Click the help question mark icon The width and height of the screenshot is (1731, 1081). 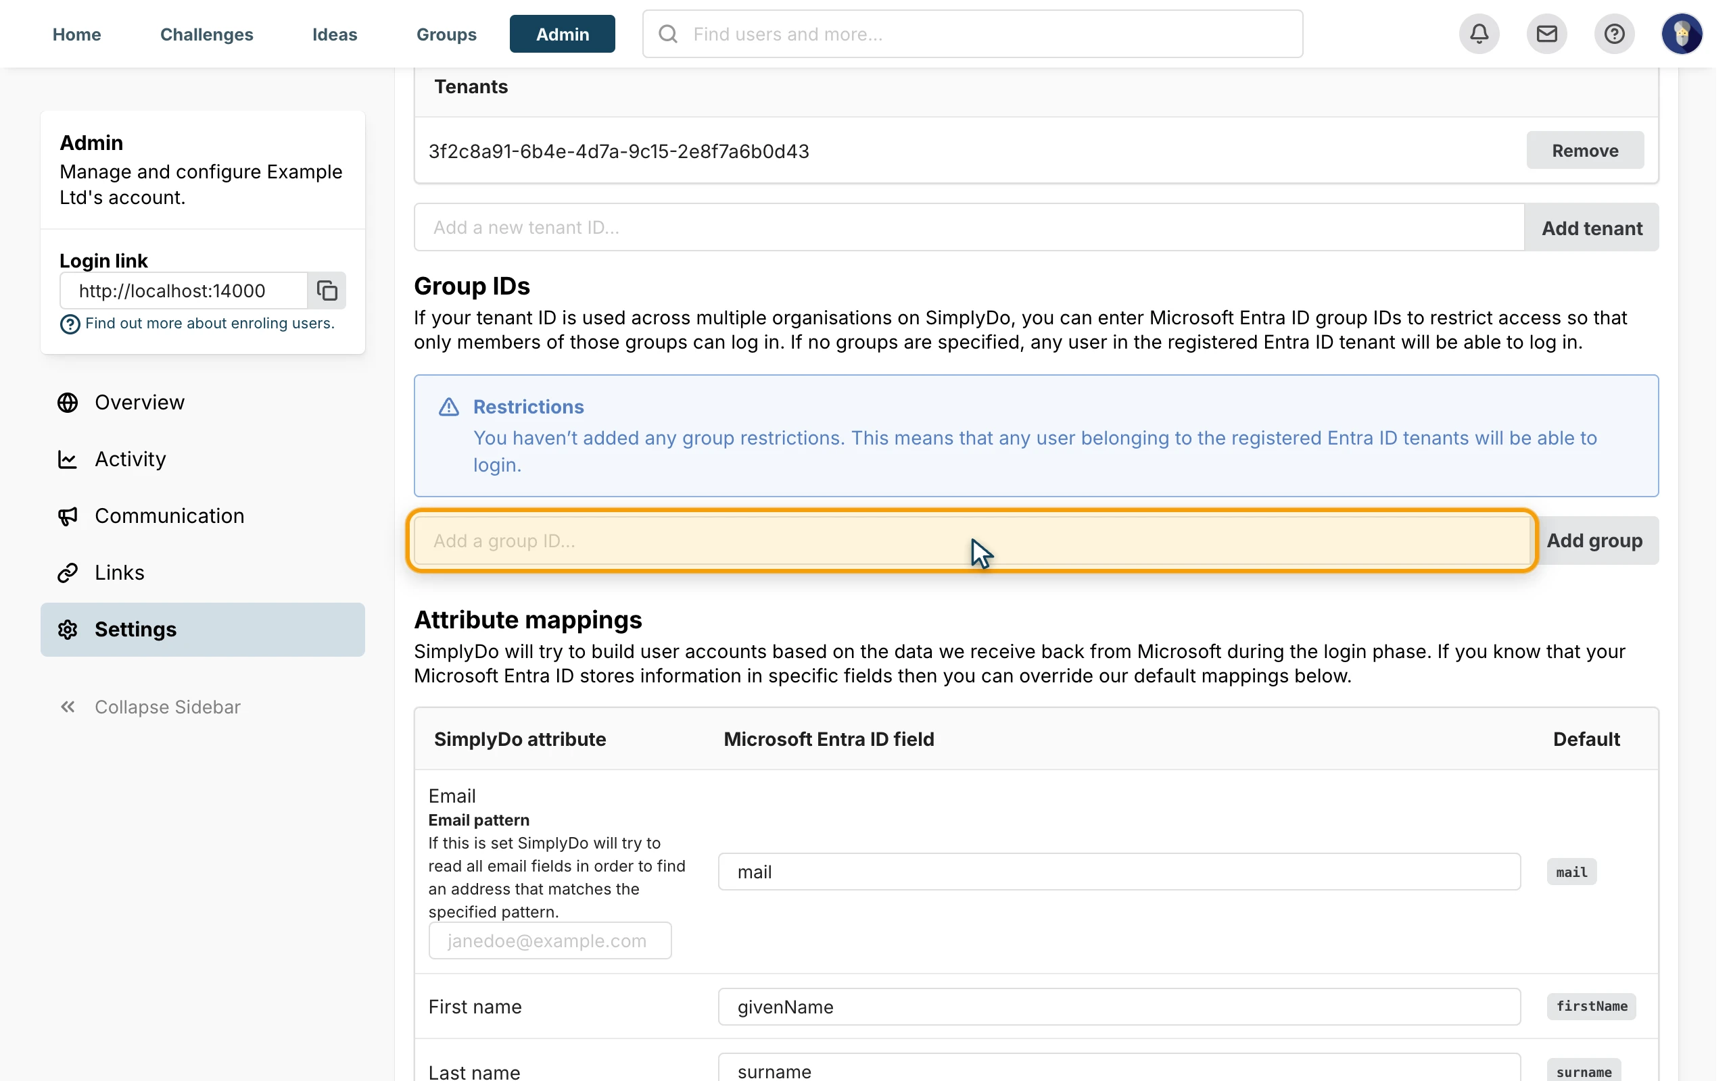(x=1614, y=34)
